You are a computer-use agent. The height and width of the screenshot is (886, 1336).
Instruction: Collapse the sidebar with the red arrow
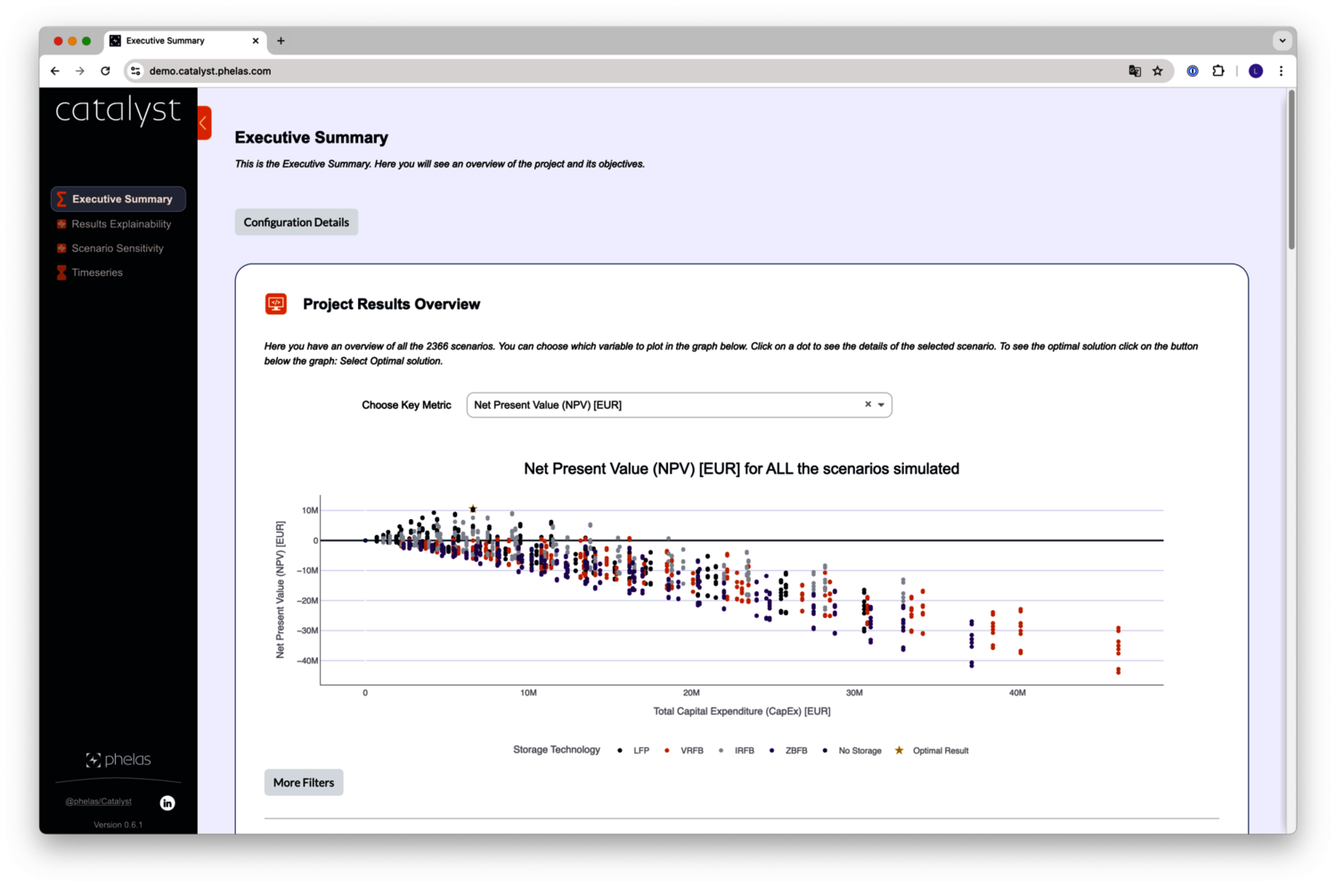point(204,123)
